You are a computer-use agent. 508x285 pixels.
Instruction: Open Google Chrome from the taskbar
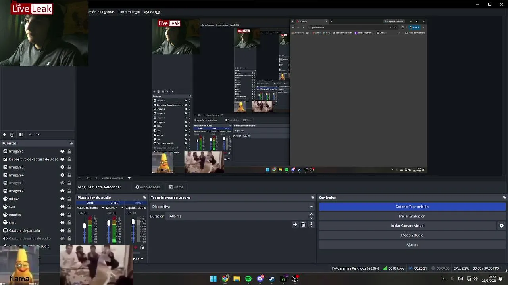[x=225, y=279]
